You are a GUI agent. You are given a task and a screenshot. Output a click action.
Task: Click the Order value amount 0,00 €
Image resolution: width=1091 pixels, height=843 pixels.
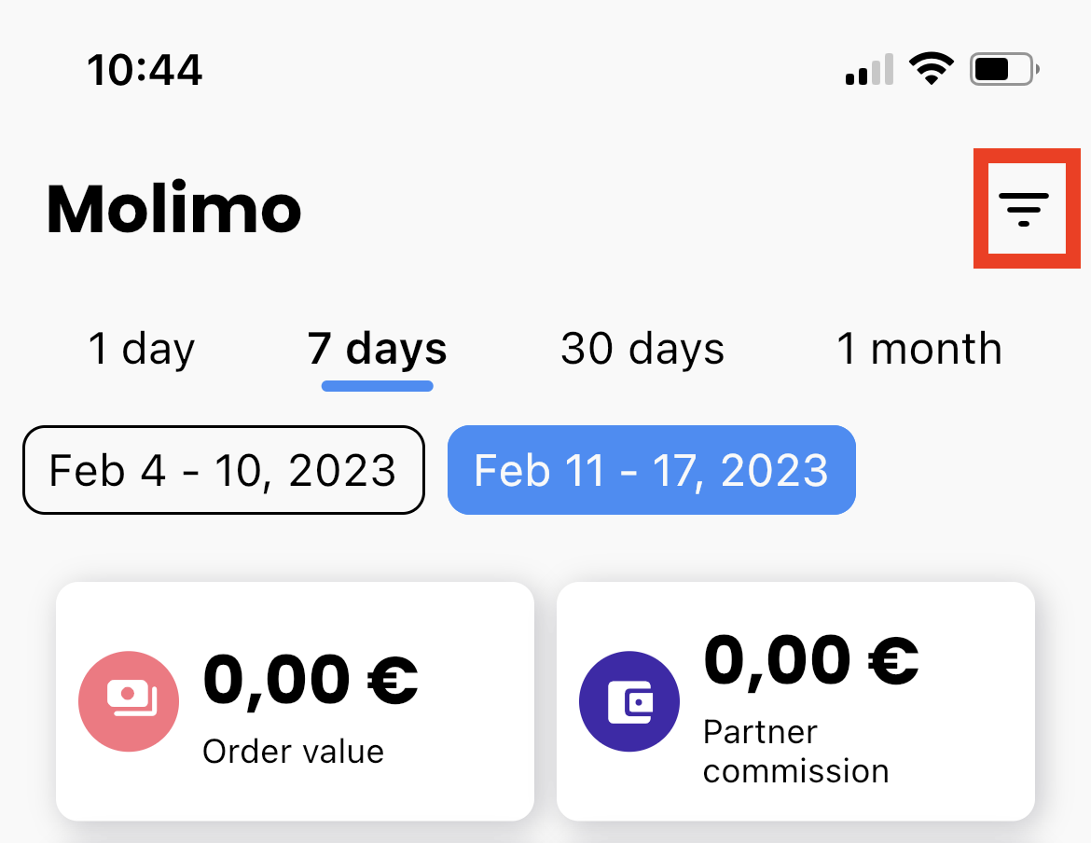[x=311, y=680]
